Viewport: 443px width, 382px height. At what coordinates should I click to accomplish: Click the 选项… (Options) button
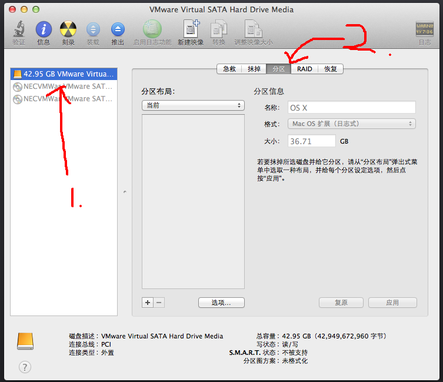point(221,303)
